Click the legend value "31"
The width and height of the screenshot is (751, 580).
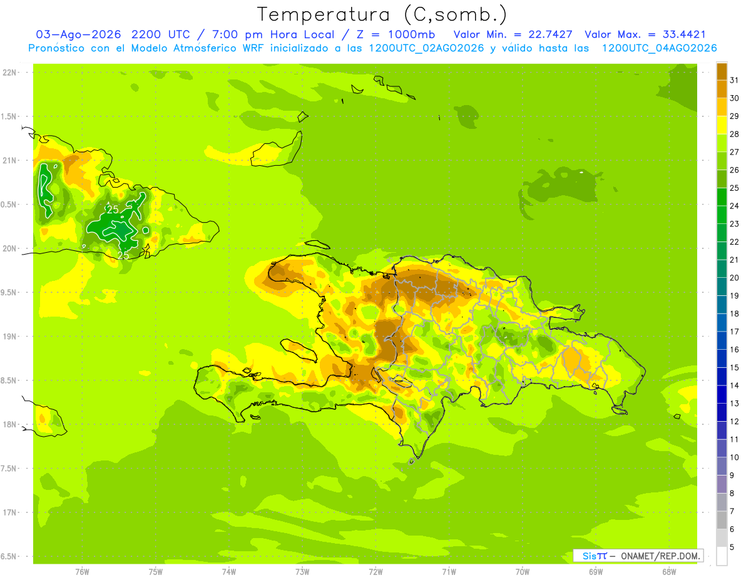[x=735, y=80]
